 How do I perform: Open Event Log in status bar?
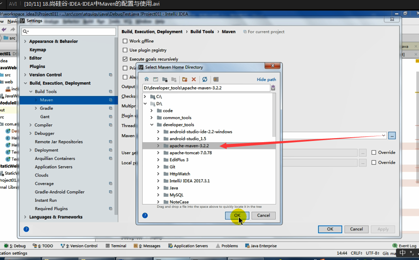click(404, 246)
